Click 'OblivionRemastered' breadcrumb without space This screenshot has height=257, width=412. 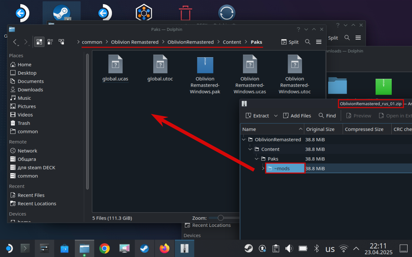[x=190, y=42]
